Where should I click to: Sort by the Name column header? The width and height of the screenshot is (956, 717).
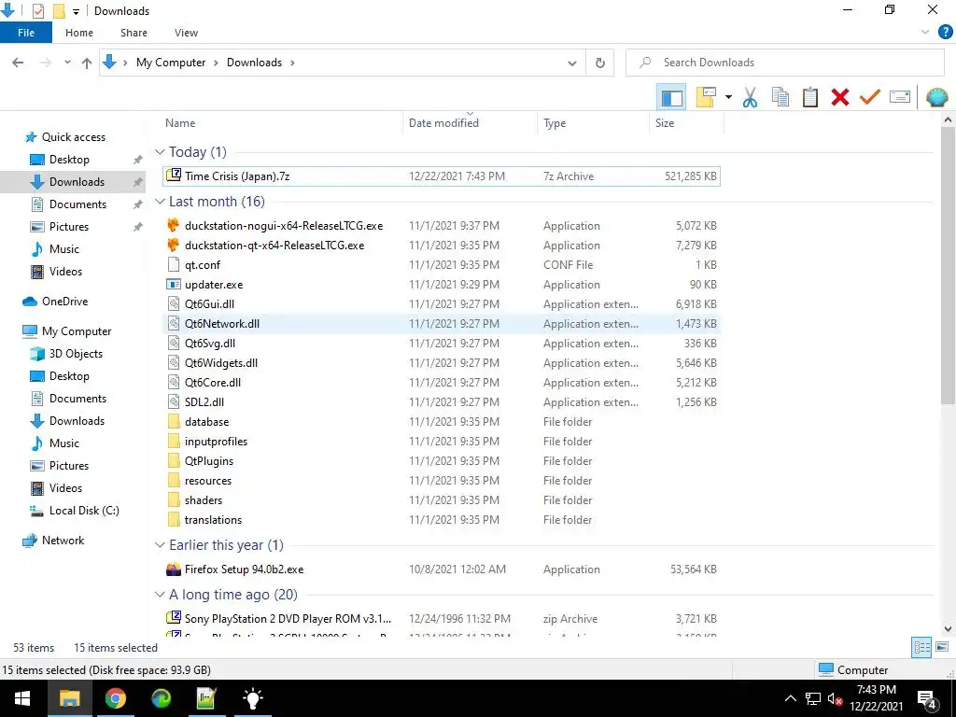pyautogui.click(x=281, y=123)
